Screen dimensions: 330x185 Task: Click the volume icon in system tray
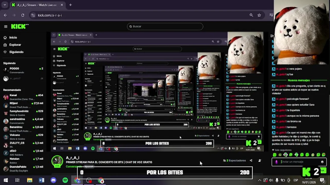[x=271, y=180]
